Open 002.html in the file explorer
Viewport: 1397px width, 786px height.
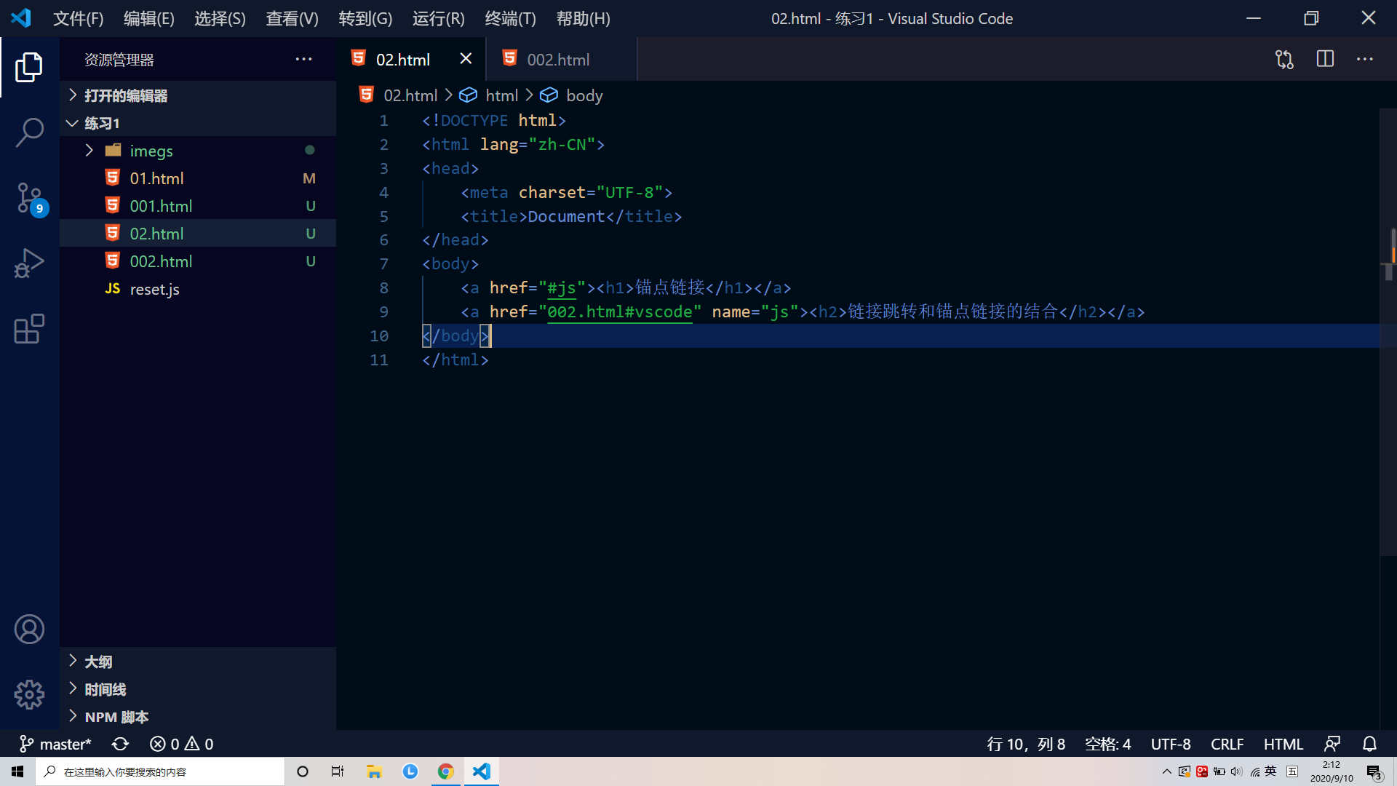(198, 261)
